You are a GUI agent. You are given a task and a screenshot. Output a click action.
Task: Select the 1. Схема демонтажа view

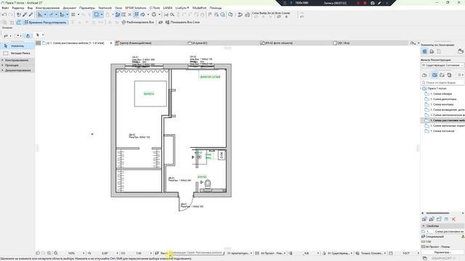443,99
